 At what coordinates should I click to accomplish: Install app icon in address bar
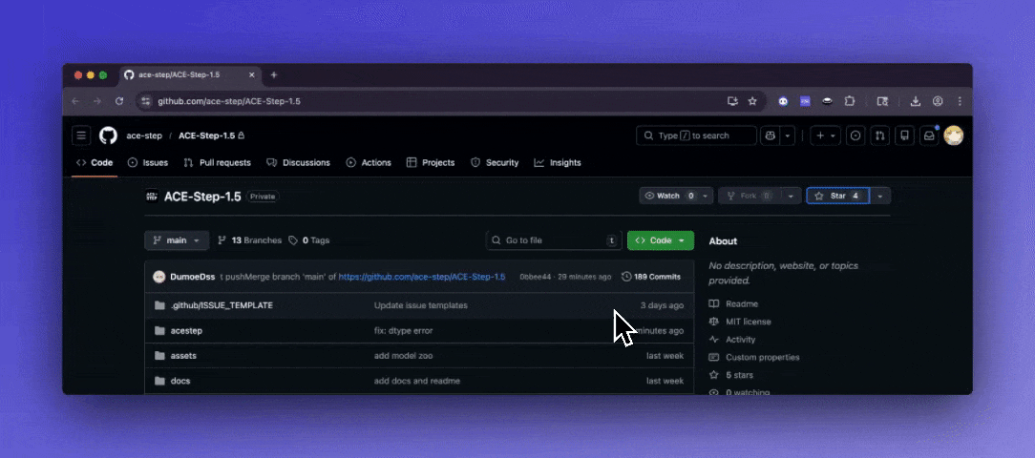click(x=732, y=102)
